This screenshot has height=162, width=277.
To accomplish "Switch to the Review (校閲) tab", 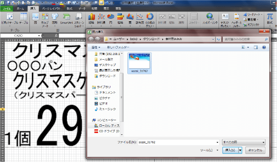I will pos(94,9).
